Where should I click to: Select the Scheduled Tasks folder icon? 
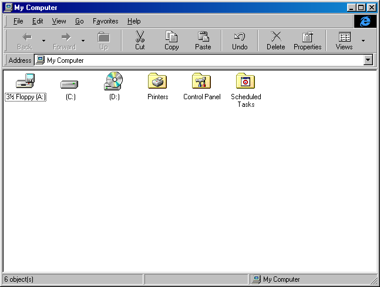(x=246, y=81)
